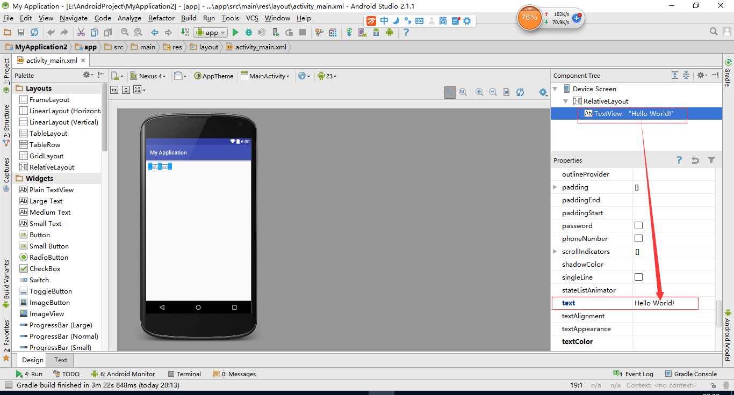This screenshot has width=734, height=395.
Task: Click the textColor property row
Action: click(x=633, y=341)
